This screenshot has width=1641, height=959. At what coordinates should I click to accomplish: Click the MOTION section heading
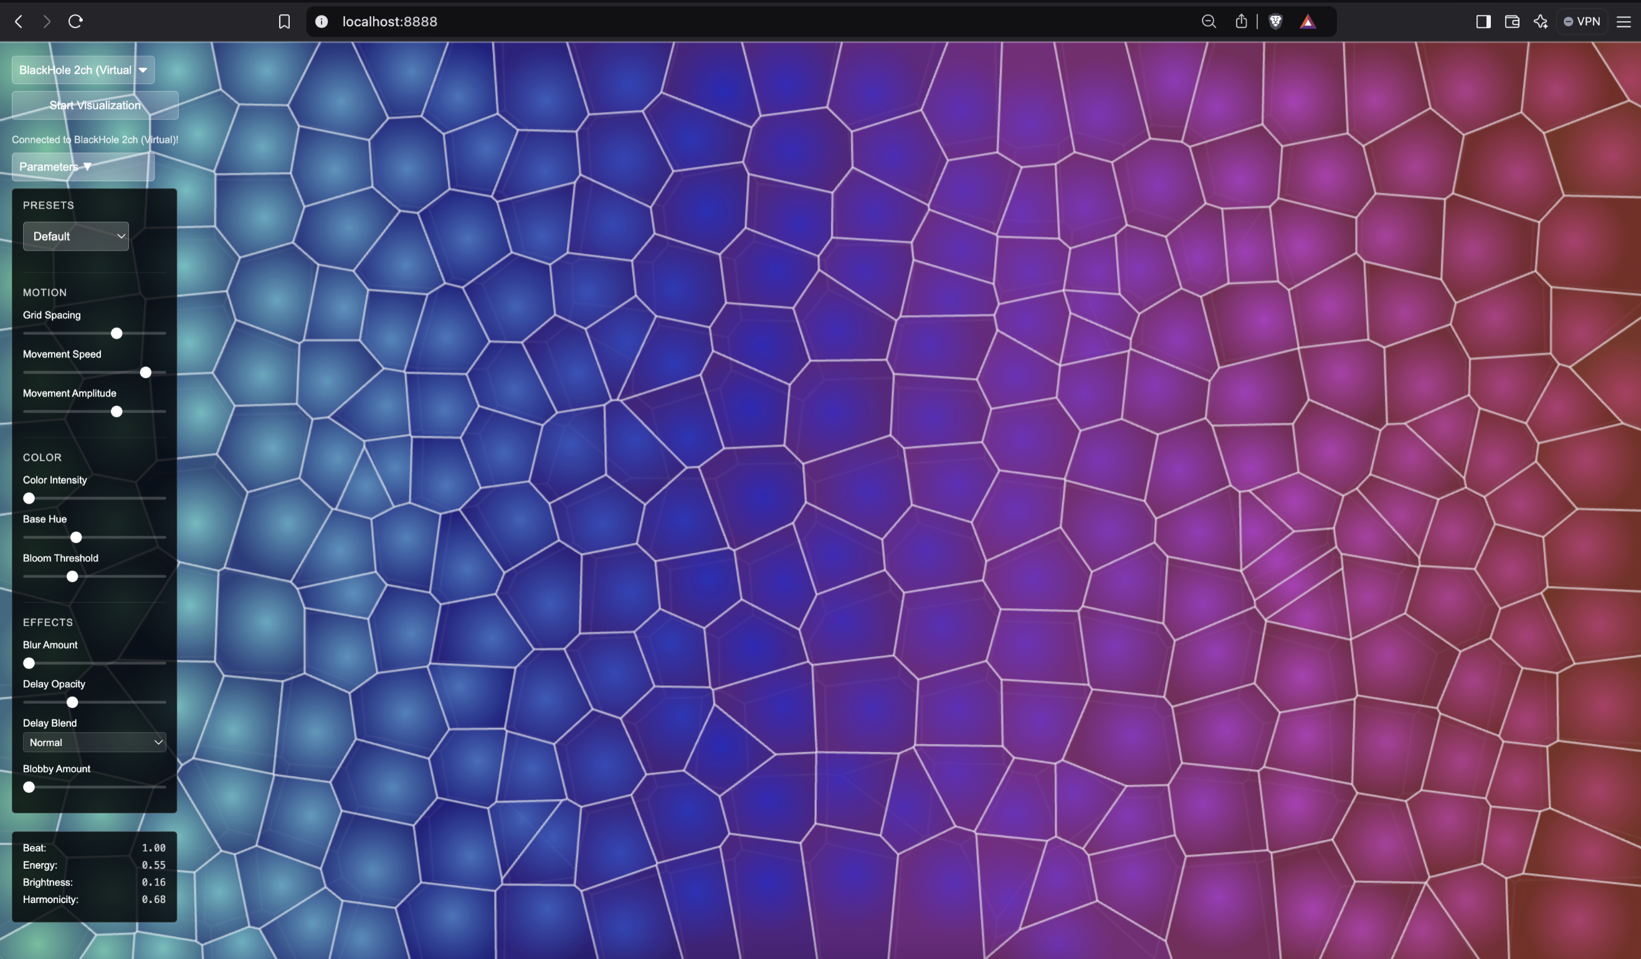click(45, 292)
